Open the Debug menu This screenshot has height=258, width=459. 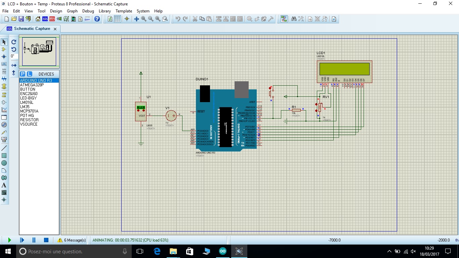[88, 11]
